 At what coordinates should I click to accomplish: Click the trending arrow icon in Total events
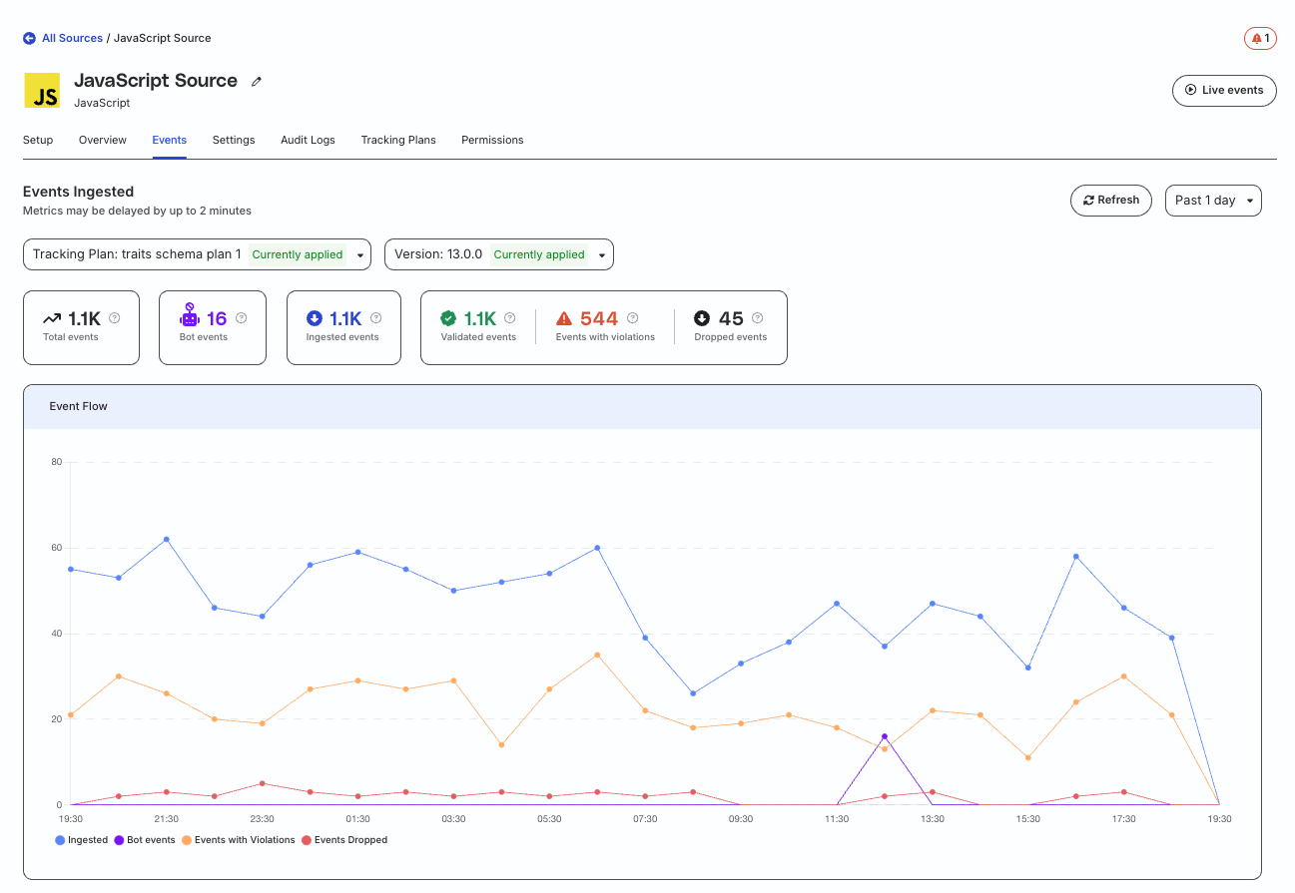click(52, 319)
